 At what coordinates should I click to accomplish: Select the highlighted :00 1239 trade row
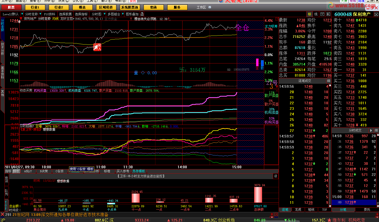[x=354, y=202]
